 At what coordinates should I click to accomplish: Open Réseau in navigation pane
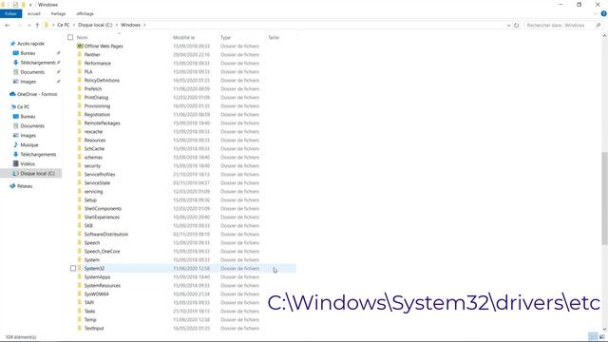click(25, 186)
